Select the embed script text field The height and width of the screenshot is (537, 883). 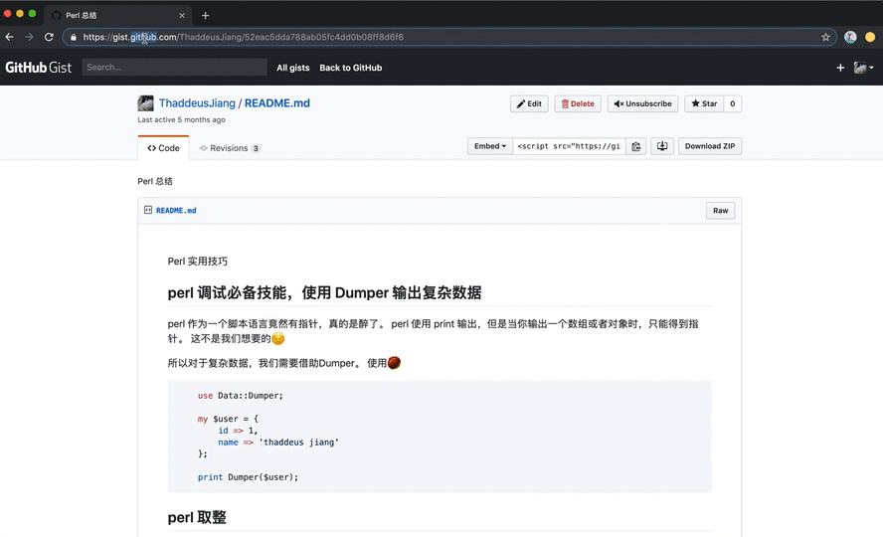coord(569,146)
